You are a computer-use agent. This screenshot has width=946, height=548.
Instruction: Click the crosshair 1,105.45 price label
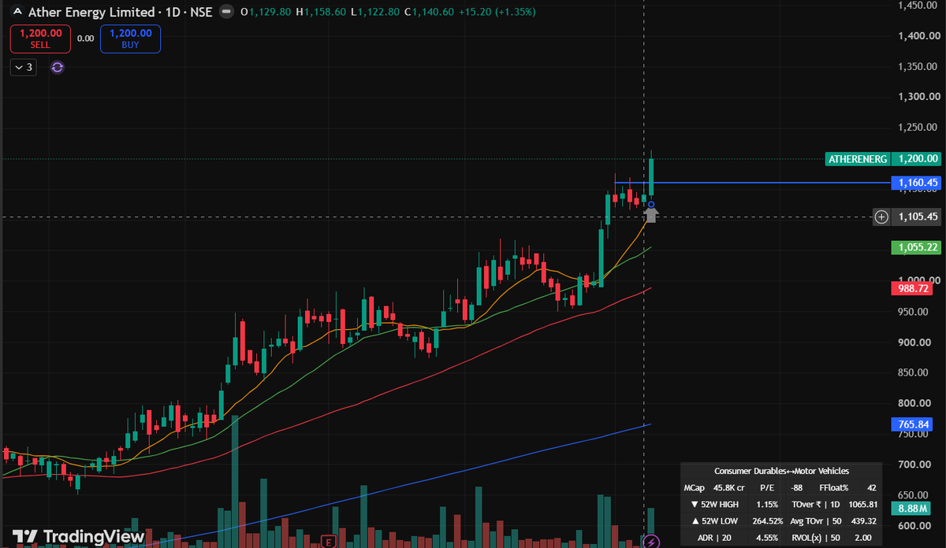pos(918,217)
